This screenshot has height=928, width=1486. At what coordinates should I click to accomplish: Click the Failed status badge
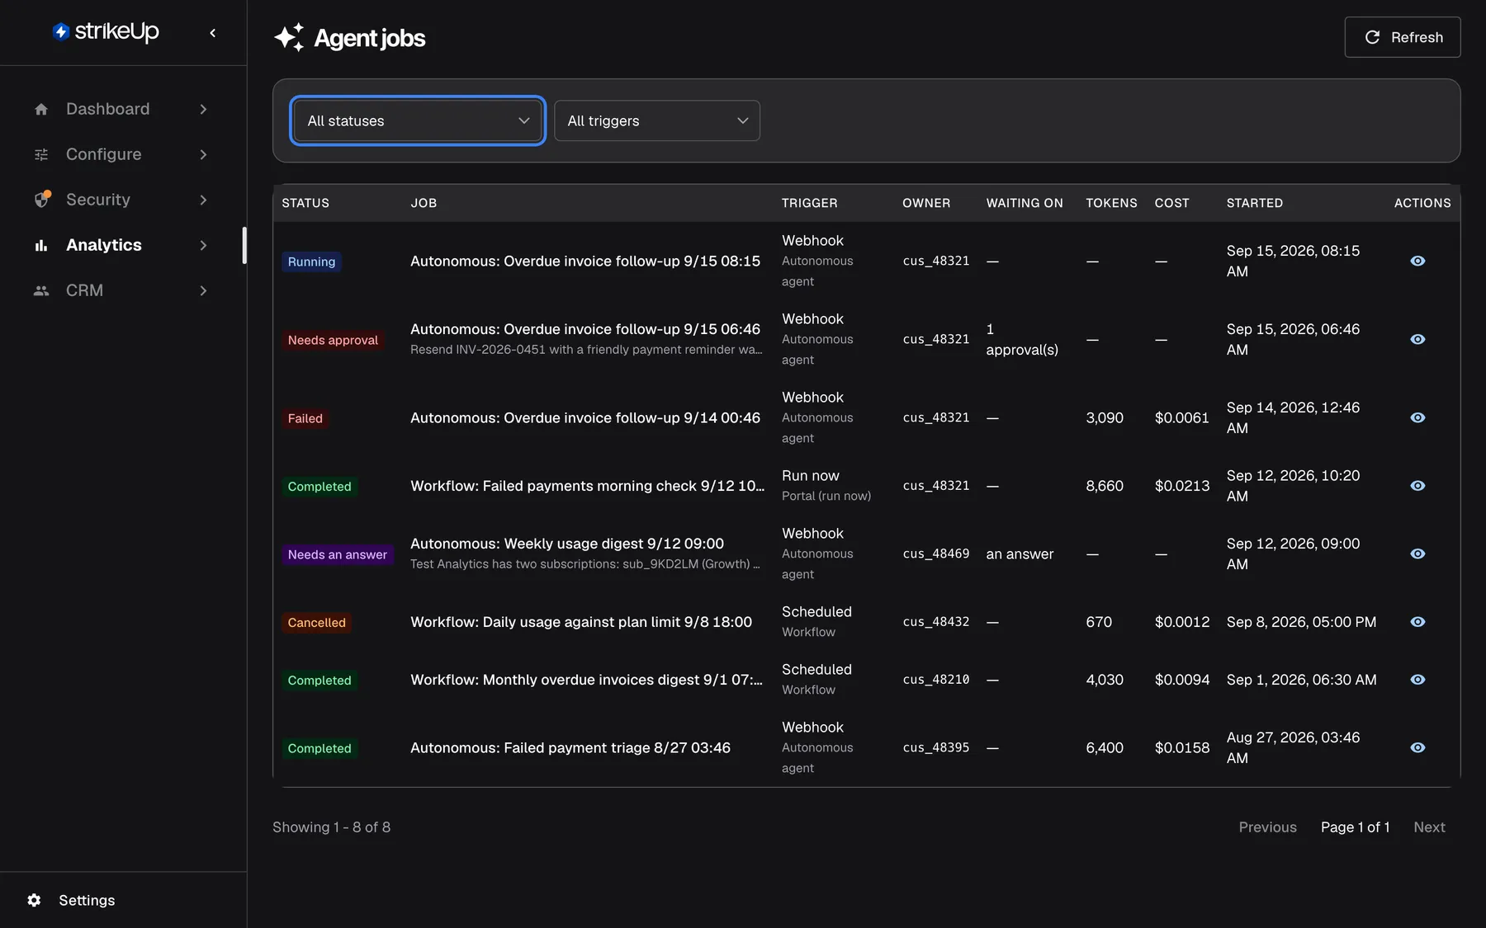tap(305, 418)
